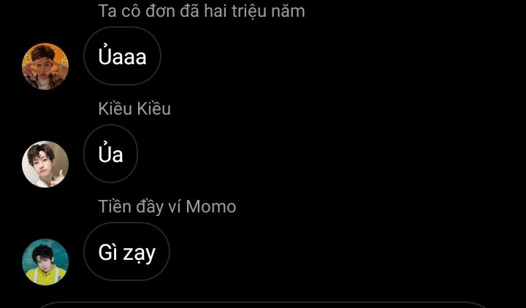The width and height of the screenshot is (526, 308).
Task: Focus the message input box at the bottom
Action: point(263,304)
